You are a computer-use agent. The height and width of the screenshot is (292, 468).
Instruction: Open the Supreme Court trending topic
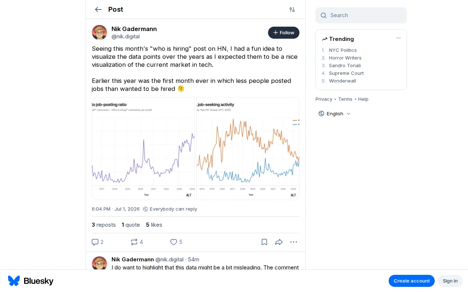[x=346, y=73]
